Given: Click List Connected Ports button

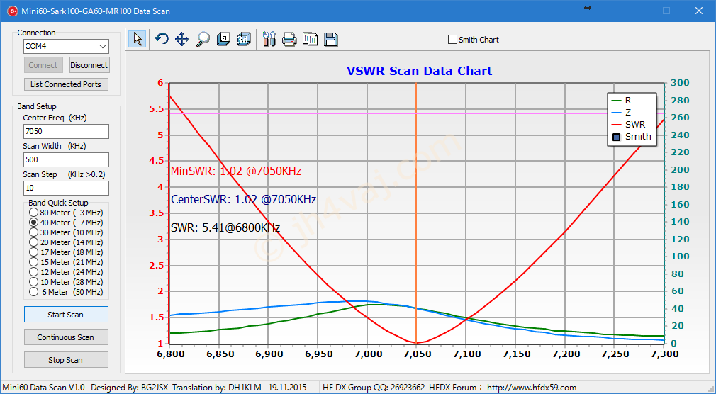Looking at the screenshot, I should pos(66,84).
